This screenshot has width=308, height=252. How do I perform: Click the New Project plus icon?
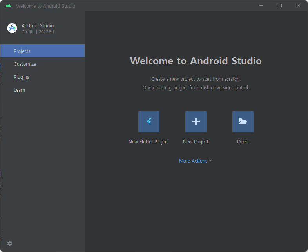click(196, 121)
